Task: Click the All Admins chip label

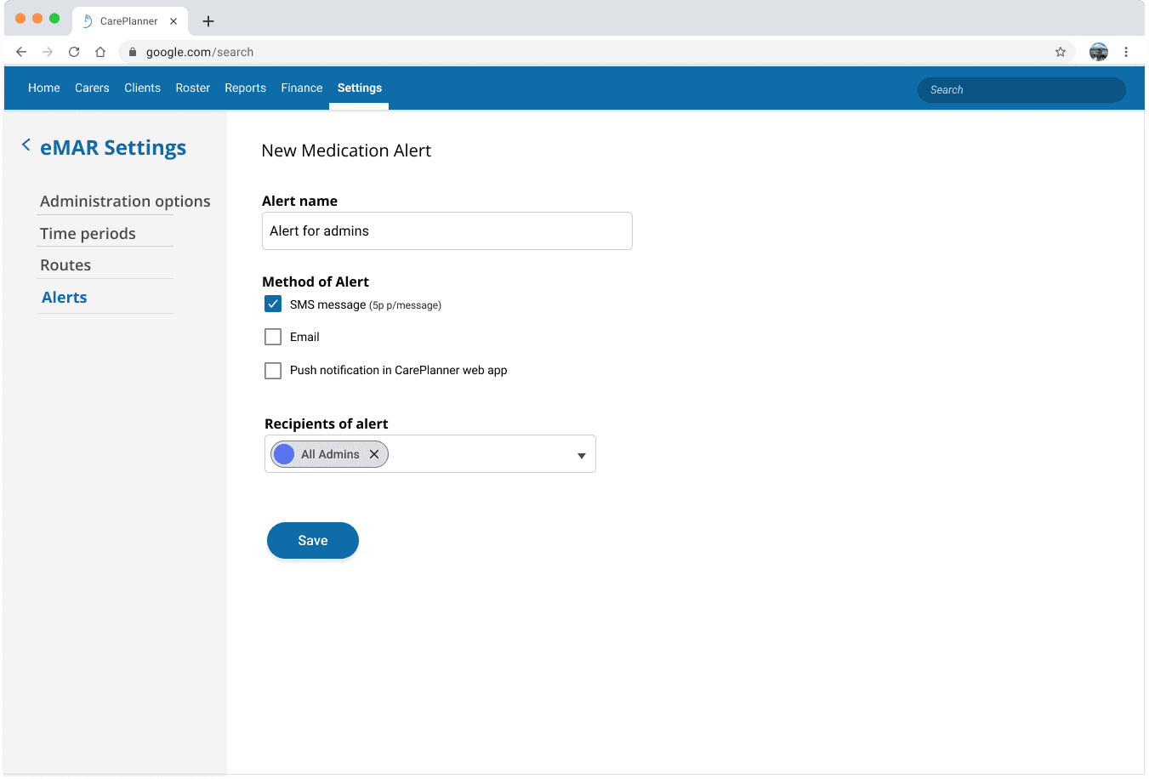Action: pos(330,454)
